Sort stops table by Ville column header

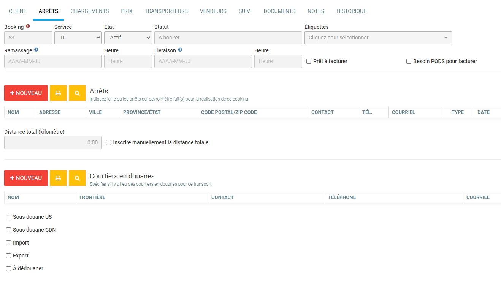(x=95, y=112)
